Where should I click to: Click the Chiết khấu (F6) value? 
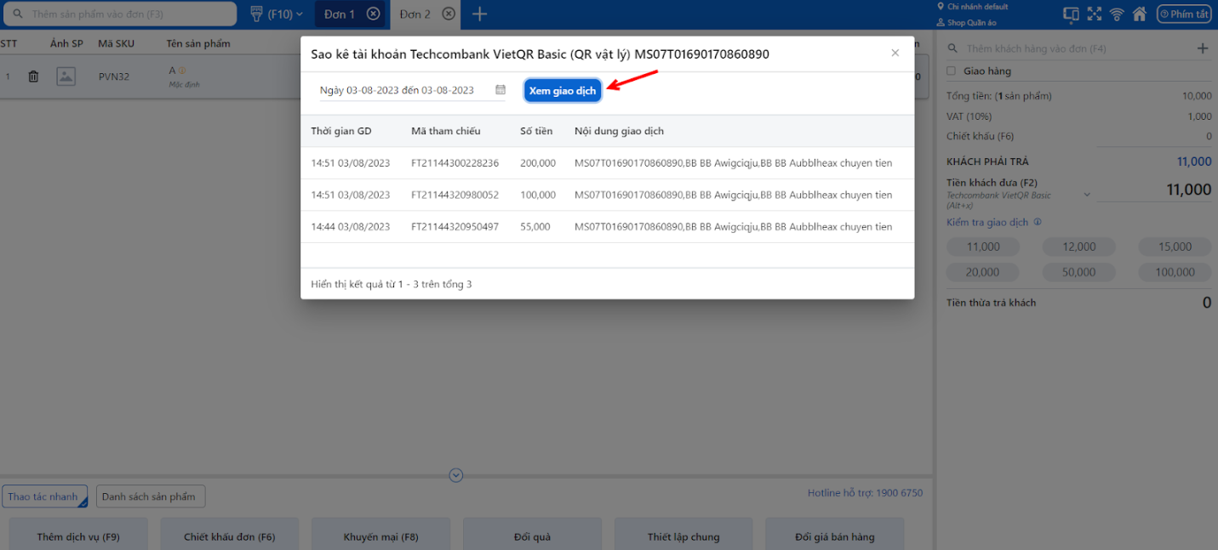(x=1209, y=136)
